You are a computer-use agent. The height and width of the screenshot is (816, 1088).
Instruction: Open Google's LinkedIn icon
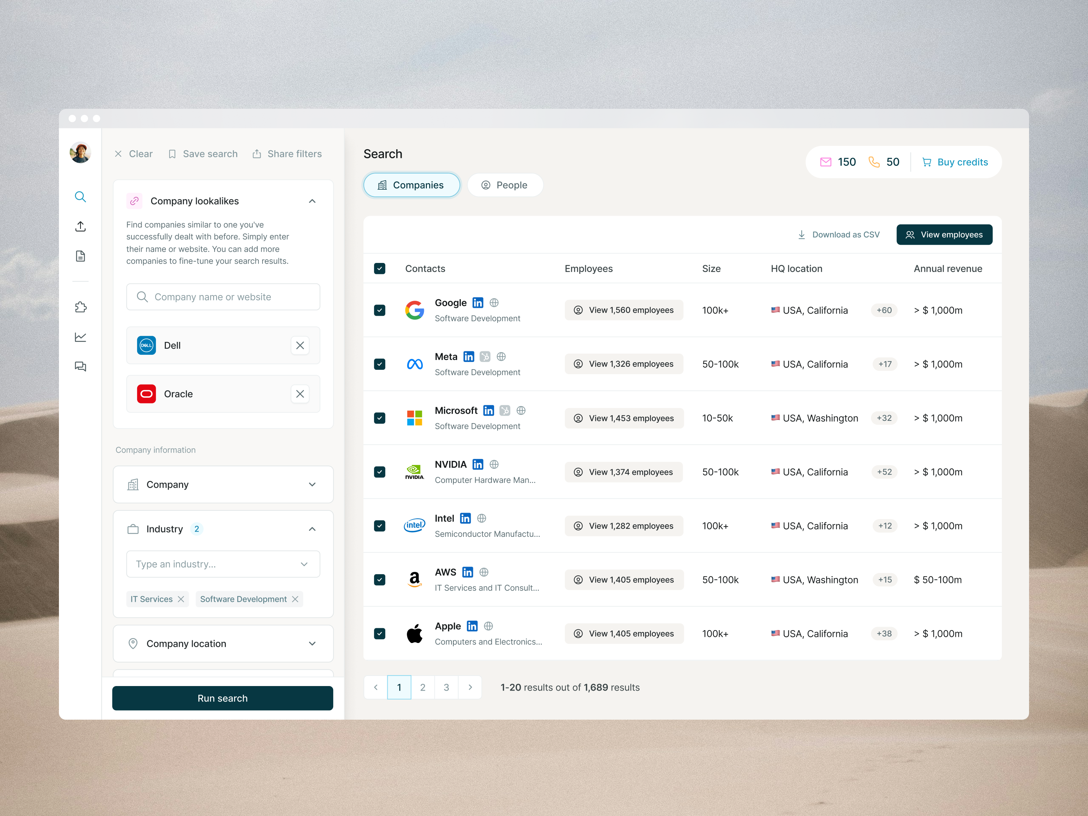[478, 303]
